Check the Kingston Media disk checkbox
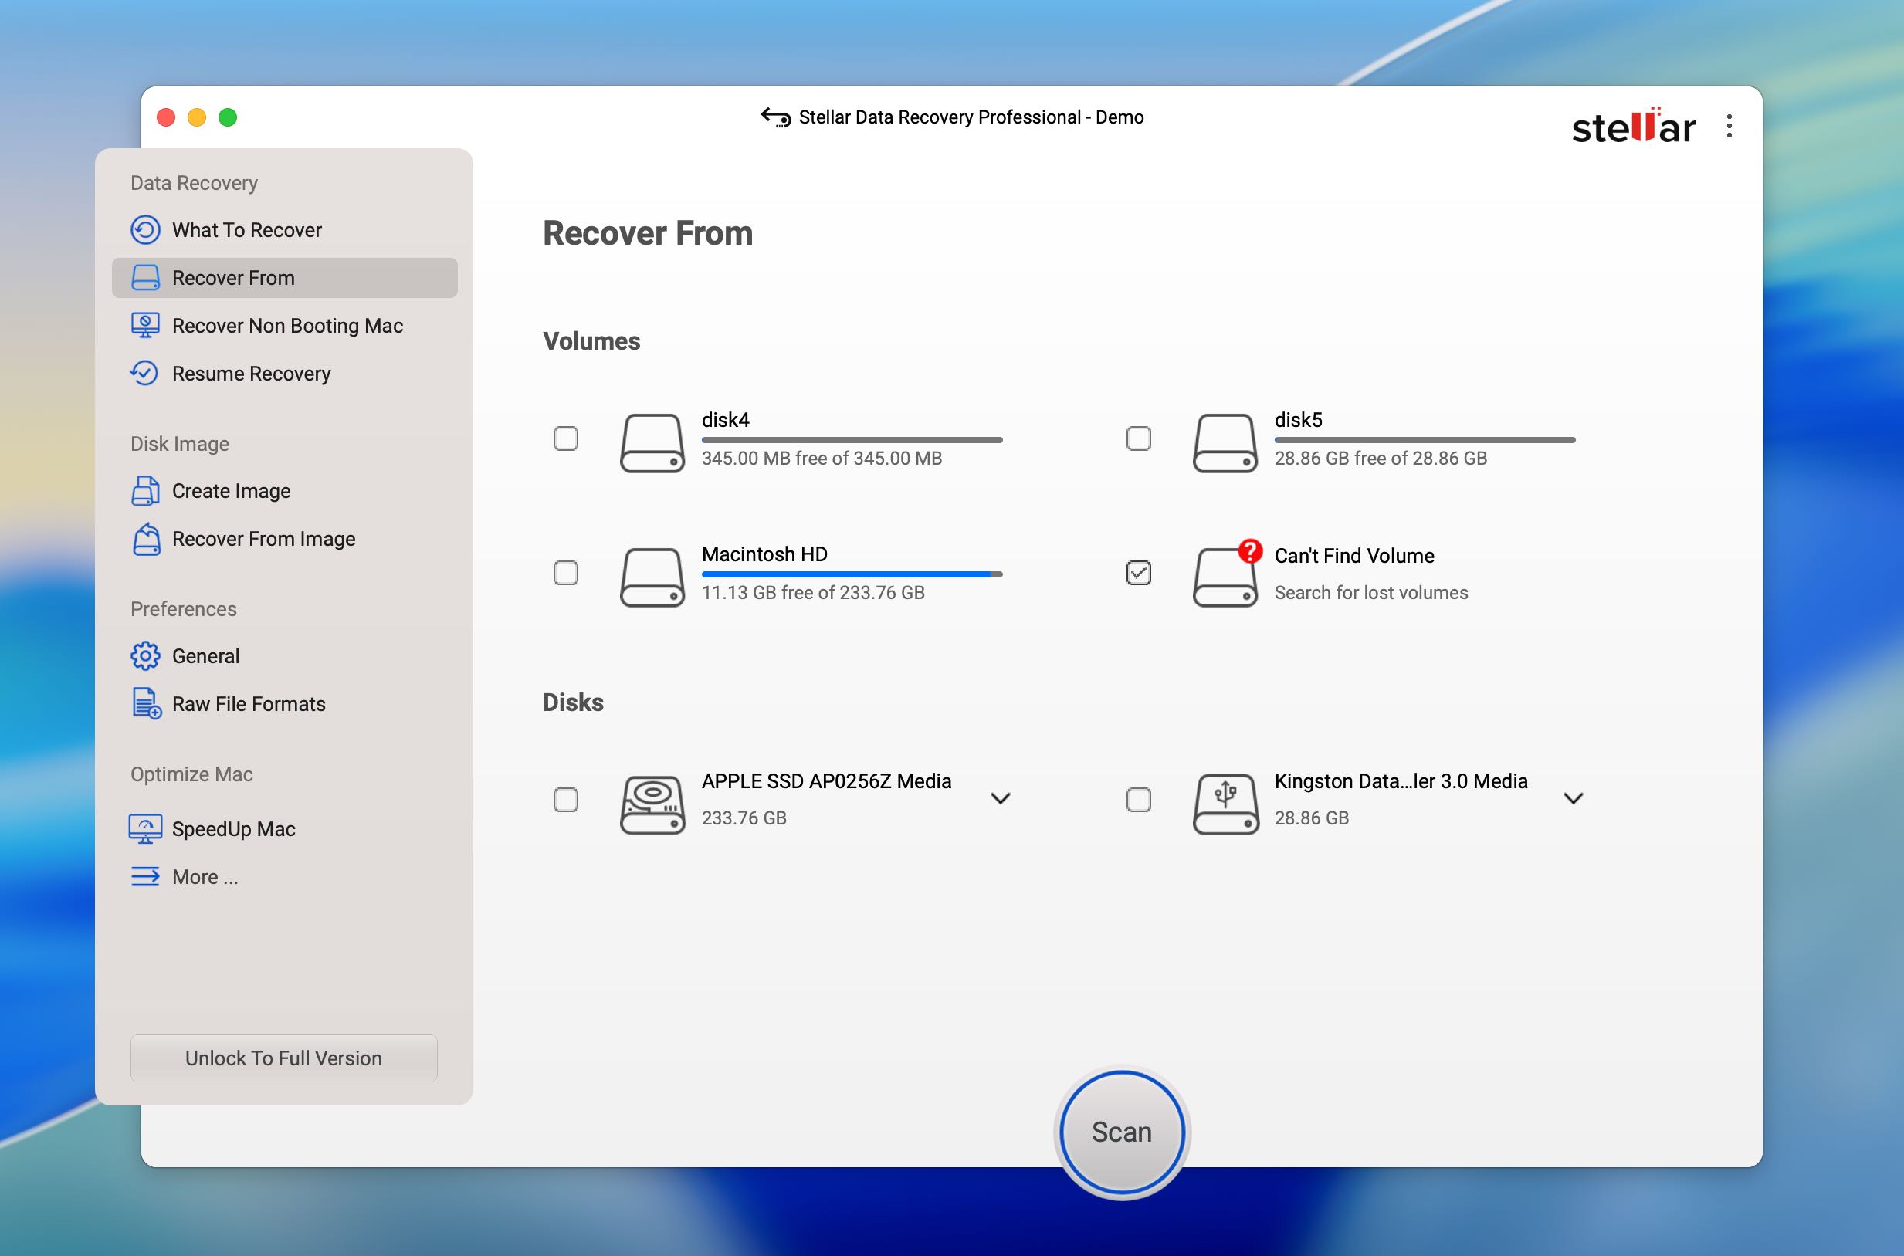The image size is (1904, 1256). coord(1138,800)
